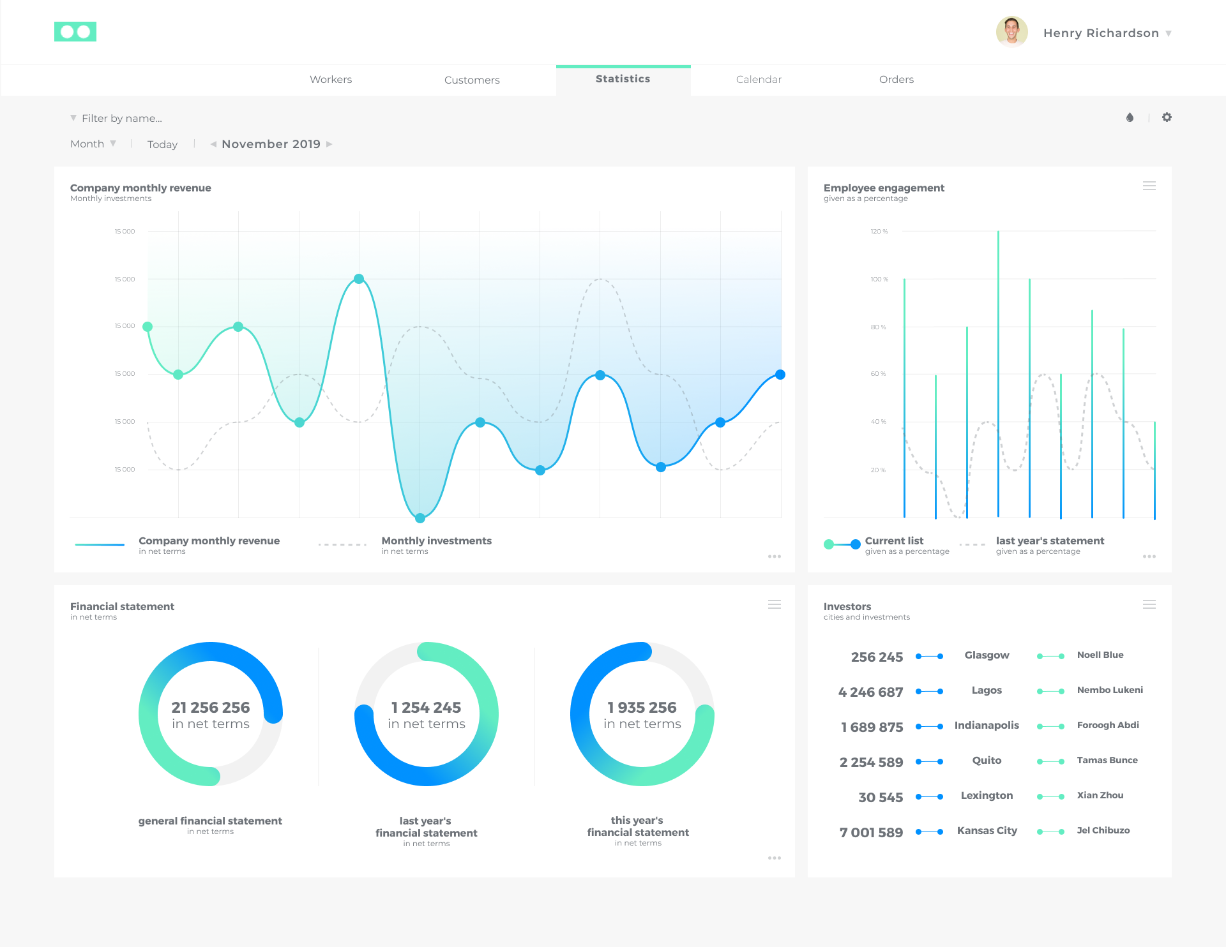Viewport: 1226px width, 947px height.
Task: Expand the Month period dropdown
Action: pos(93,144)
